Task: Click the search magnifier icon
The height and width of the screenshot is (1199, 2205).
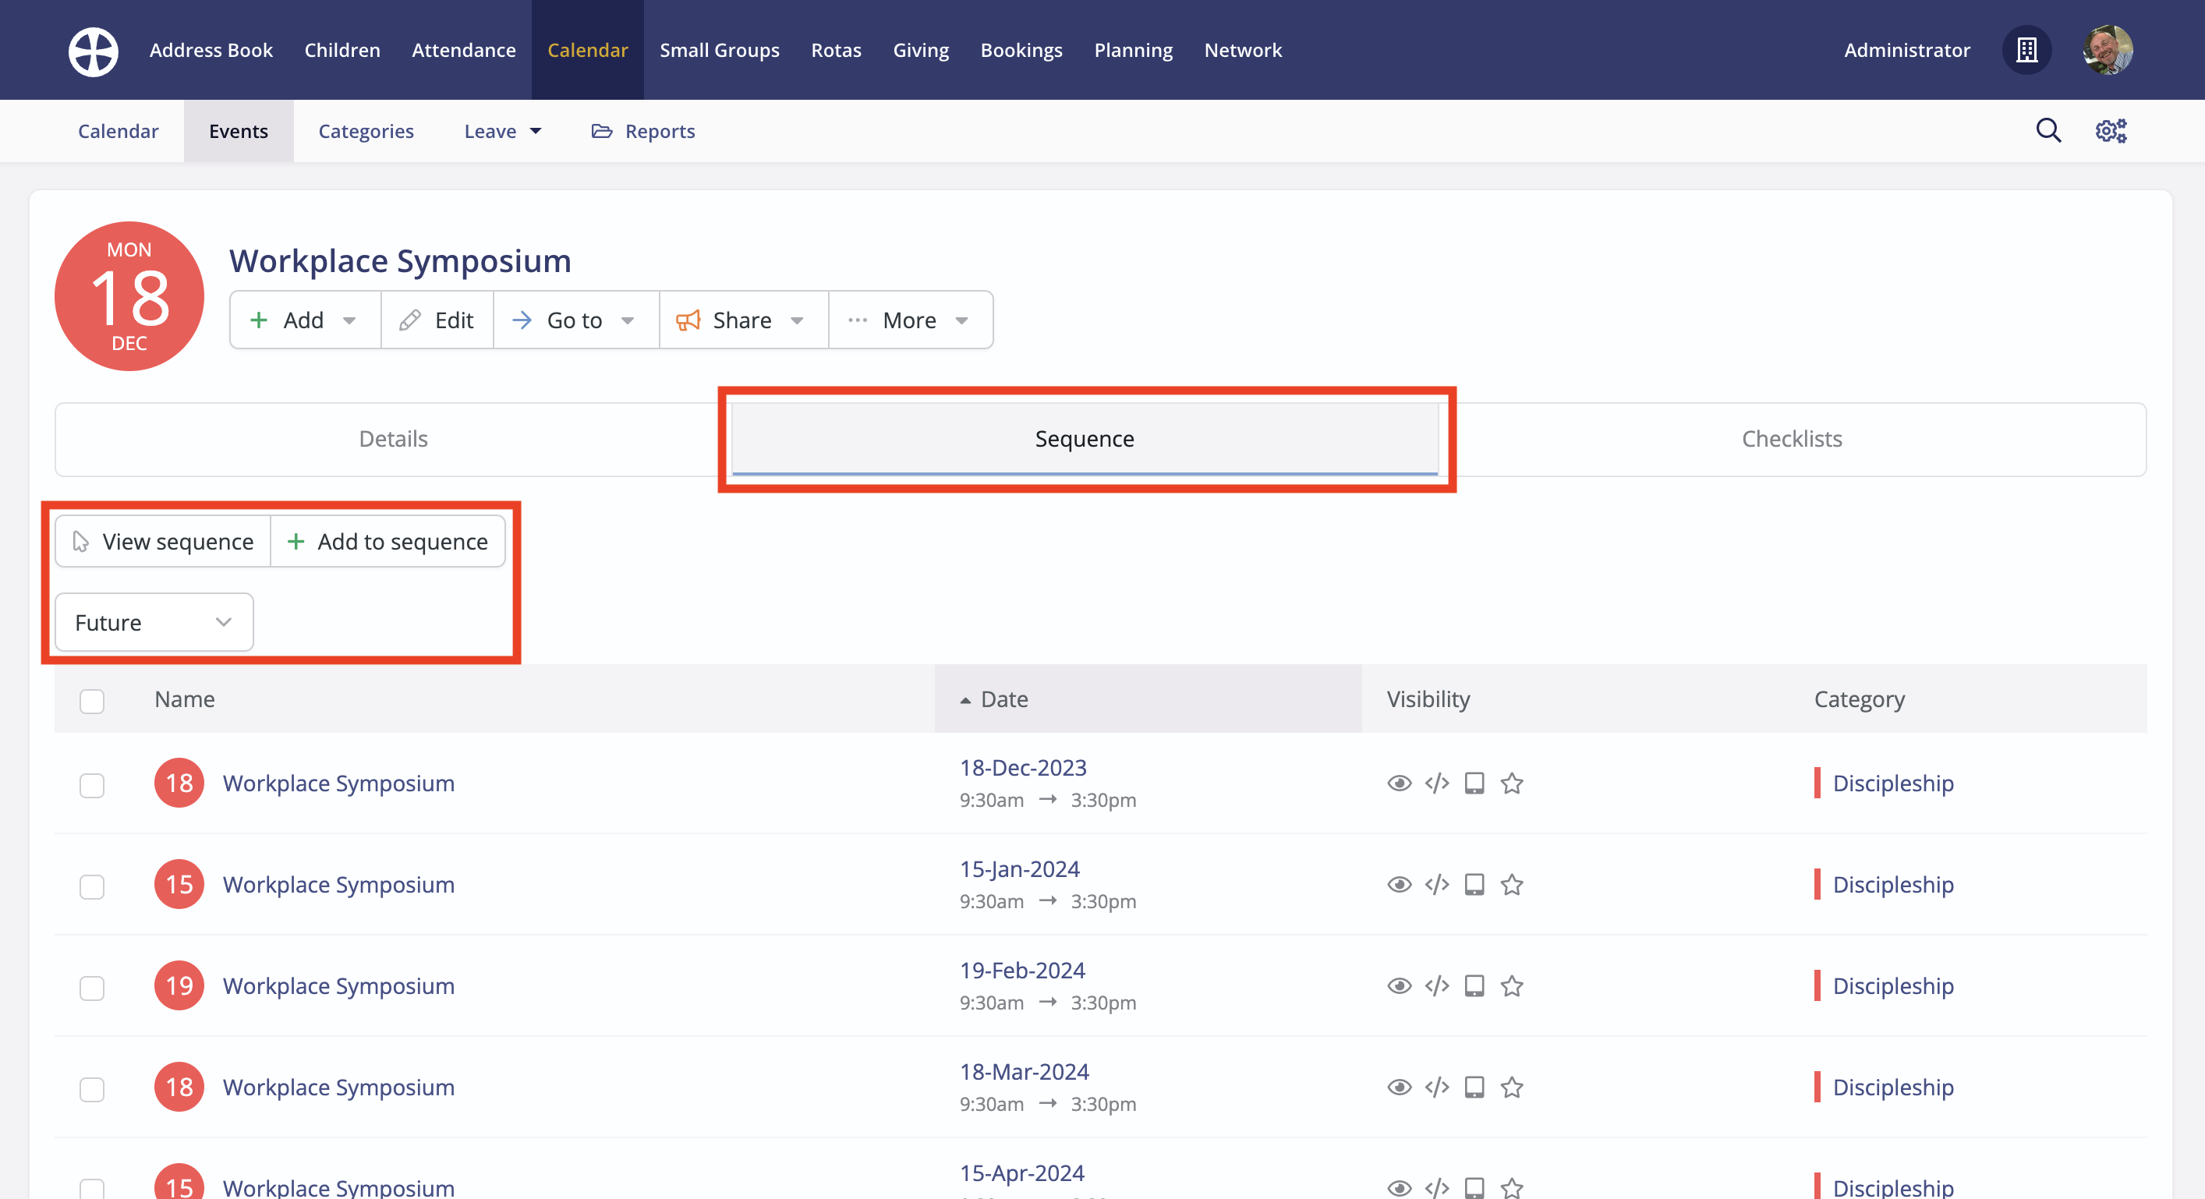Action: click(x=2047, y=131)
